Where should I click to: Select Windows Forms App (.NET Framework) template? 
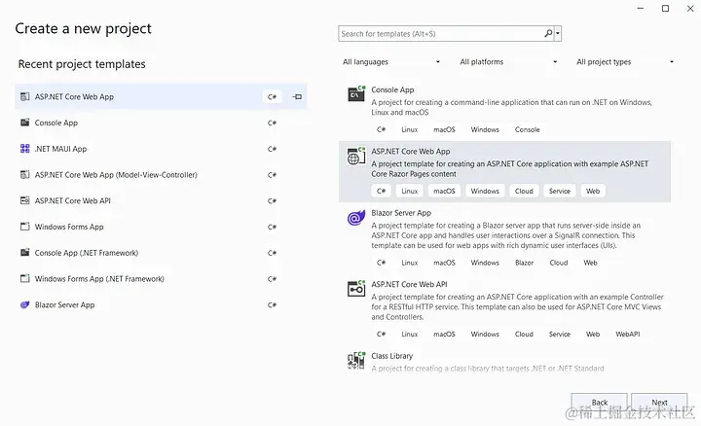click(161, 278)
